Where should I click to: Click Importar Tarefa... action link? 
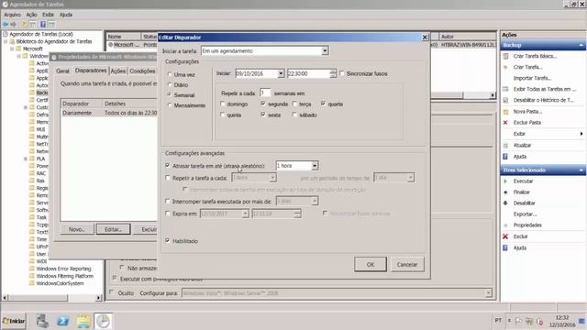532,78
